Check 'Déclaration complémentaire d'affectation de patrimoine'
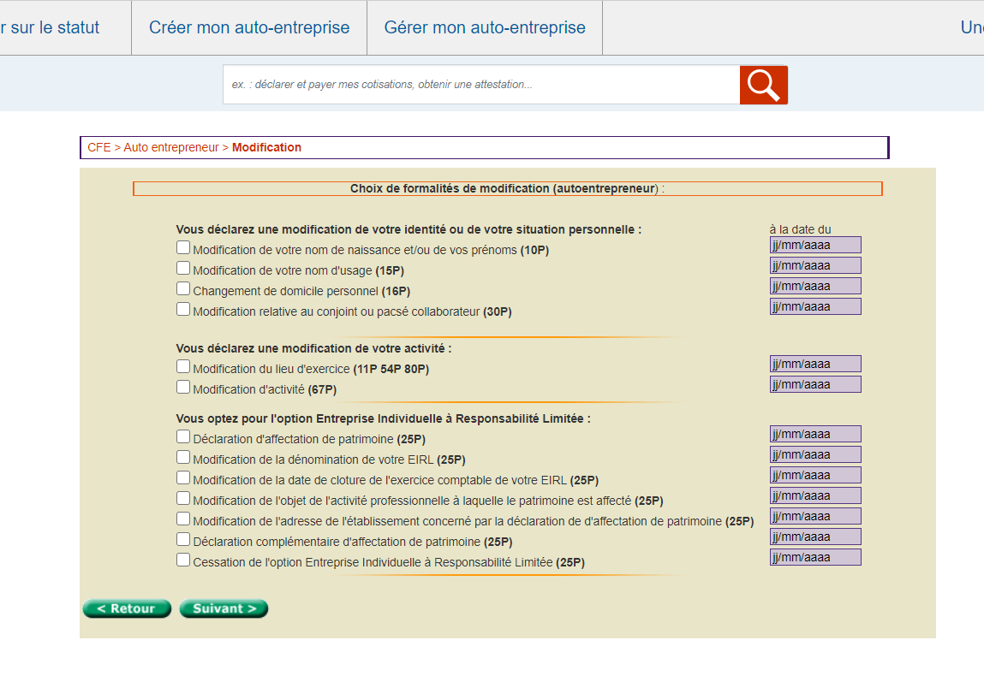The width and height of the screenshot is (984, 676). tap(183, 539)
